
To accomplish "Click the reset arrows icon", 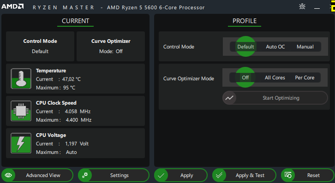I will [288, 175].
